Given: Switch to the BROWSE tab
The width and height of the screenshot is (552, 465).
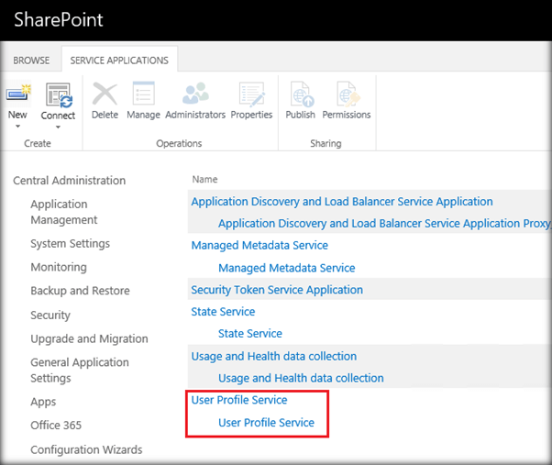Looking at the screenshot, I should 31,61.
